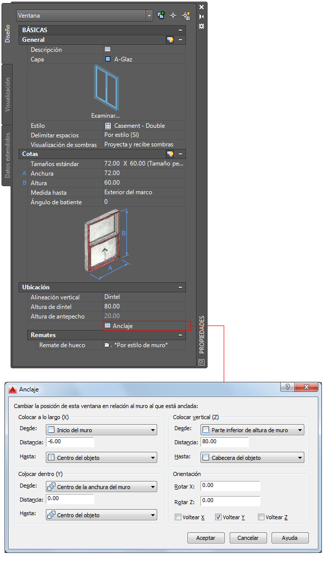The height and width of the screenshot is (562, 331).
Task: Click General section illustration toggle icon
Action: (170, 40)
